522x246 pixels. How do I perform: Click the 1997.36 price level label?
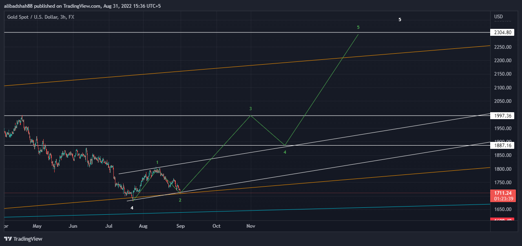pyautogui.click(x=502, y=116)
